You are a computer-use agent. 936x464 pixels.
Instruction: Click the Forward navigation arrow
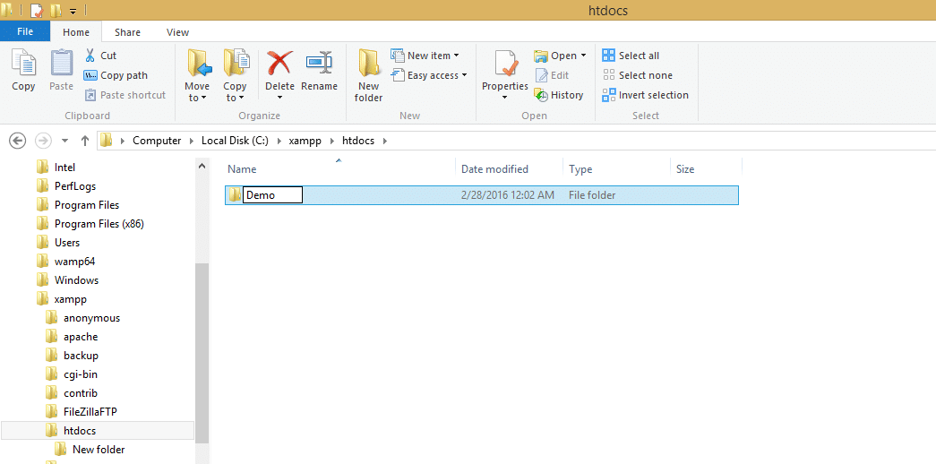(43, 141)
